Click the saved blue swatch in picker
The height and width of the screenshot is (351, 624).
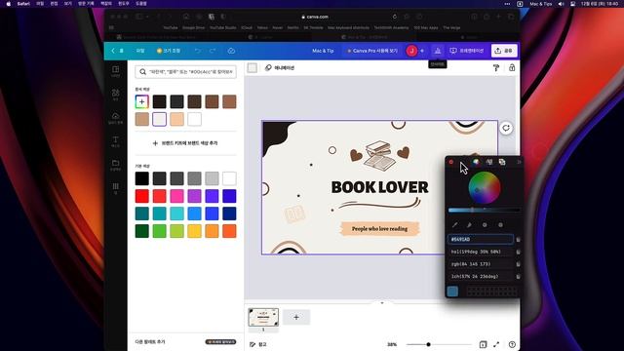(x=452, y=291)
